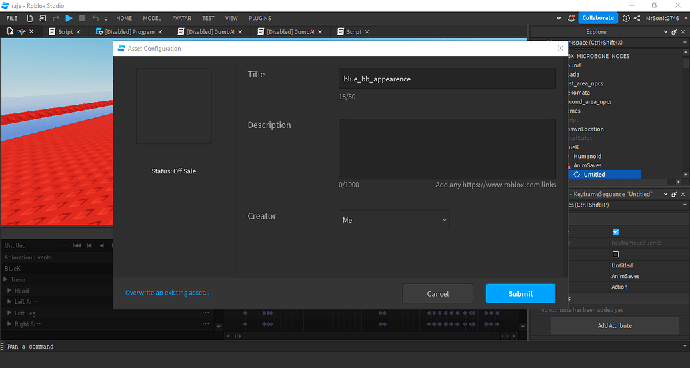Click the Action value in Properties

tap(619, 287)
